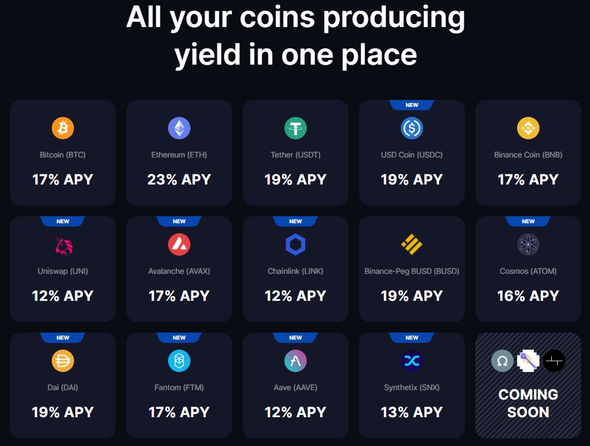Click the Cosmos atom icon
The height and width of the screenshot is (446, 590).
(x=528, y=244)
